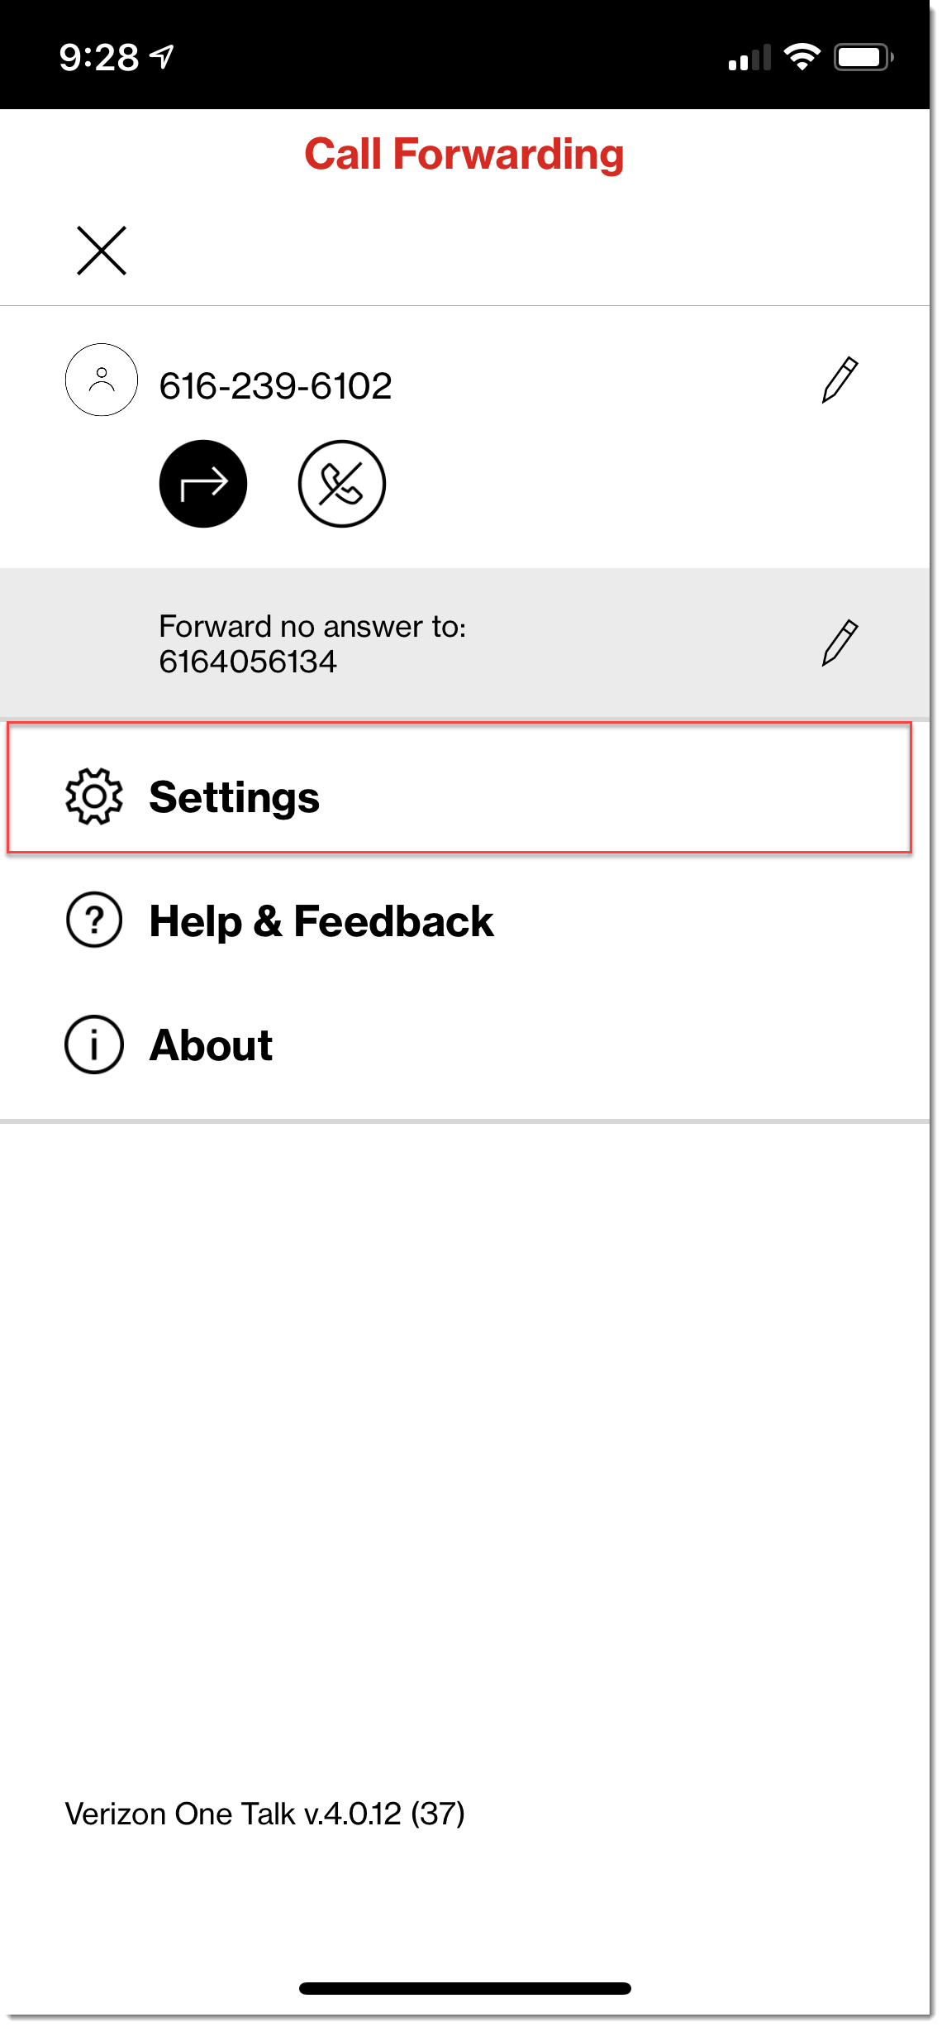Tap the Help question mark icon
This screenshot has width=942, height=2027.
pyautogui.click(x=93, y=920)
